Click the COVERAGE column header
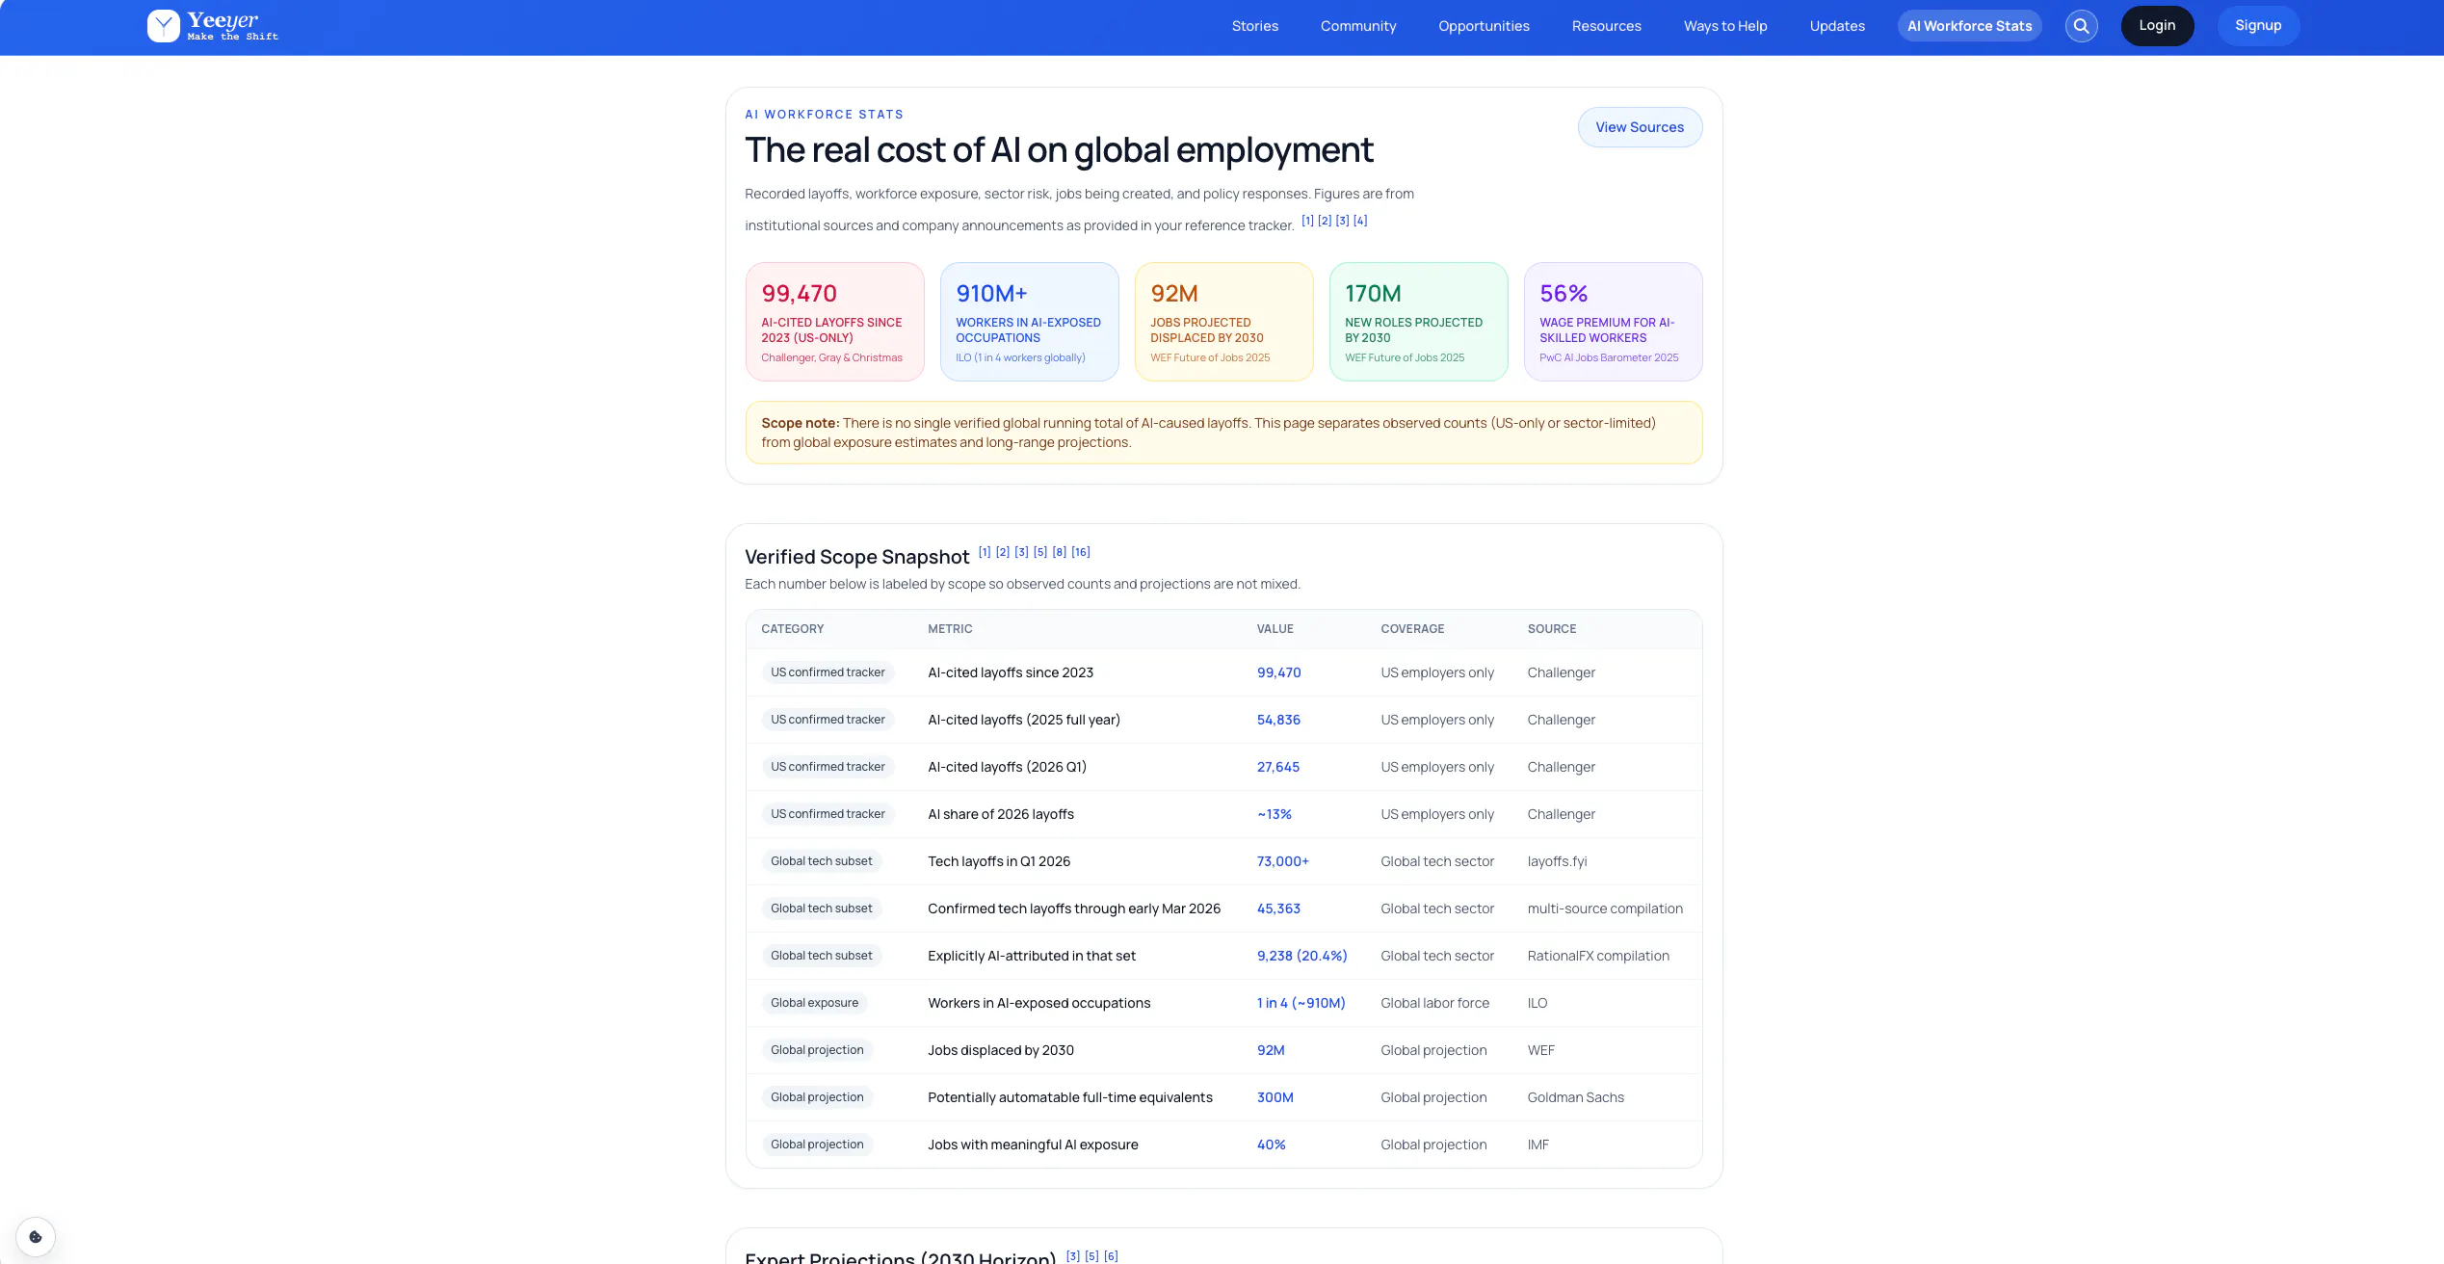Viewport: 2444px width, 1264px height. click(x=1412, y=629)
